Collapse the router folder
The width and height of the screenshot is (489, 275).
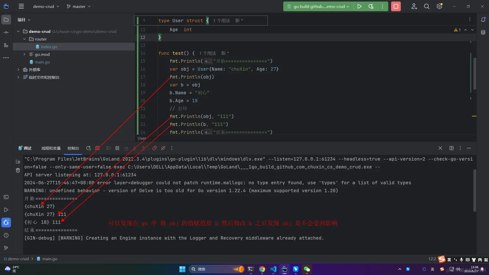(x=24, y=39)
